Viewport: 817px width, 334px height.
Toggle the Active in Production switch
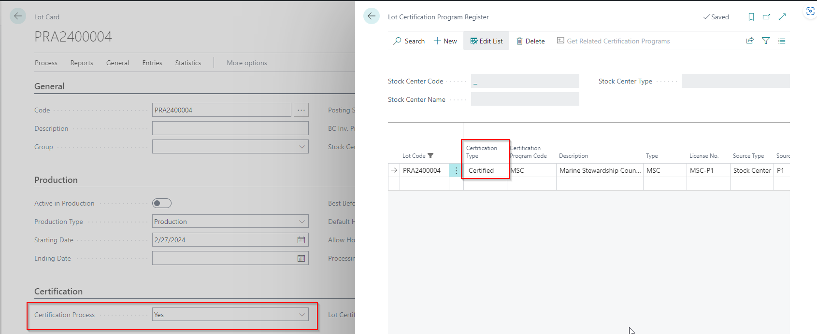[x=162, y=203]
